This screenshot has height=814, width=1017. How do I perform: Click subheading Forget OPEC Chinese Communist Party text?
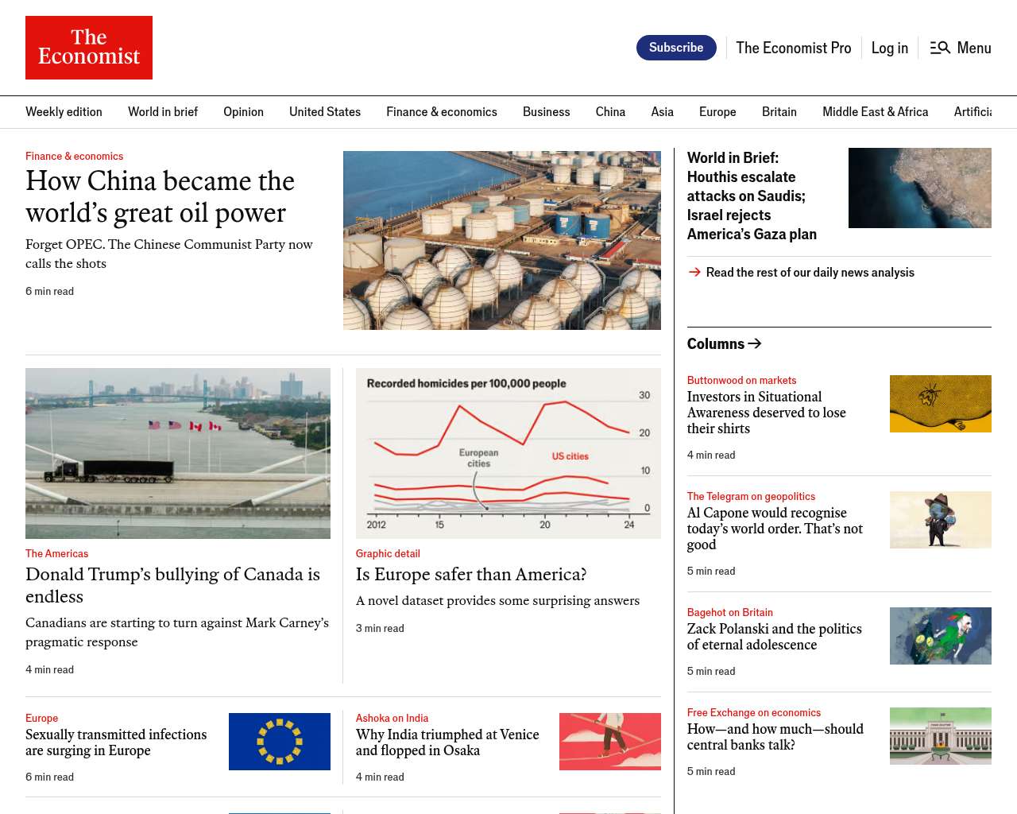click(169, 254)
